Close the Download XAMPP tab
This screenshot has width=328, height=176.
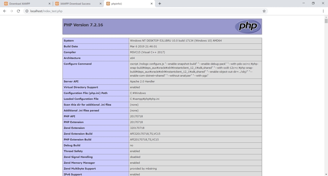49,4
